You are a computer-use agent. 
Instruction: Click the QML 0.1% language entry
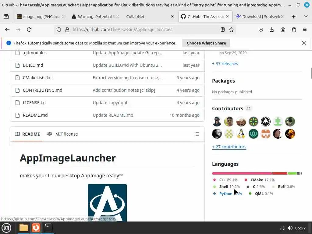261,193
